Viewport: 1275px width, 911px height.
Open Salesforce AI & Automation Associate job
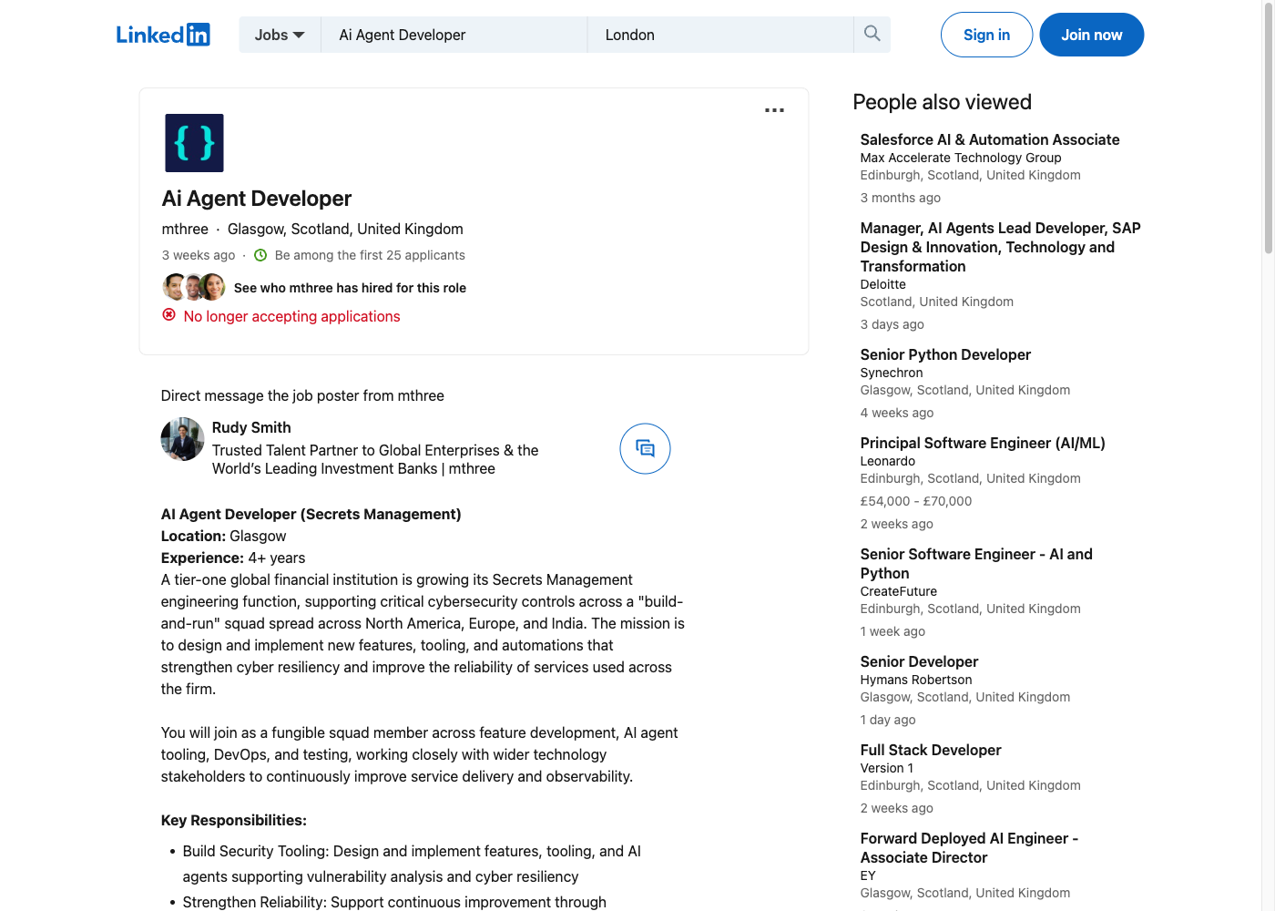[990, 139]
